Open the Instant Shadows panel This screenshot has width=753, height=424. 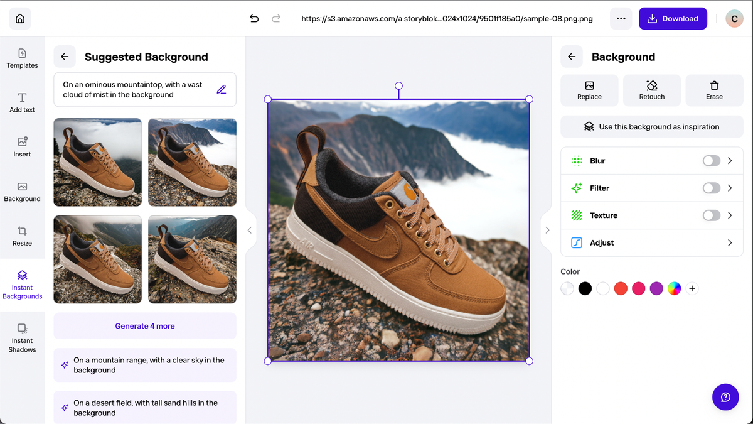click(22, 339)
